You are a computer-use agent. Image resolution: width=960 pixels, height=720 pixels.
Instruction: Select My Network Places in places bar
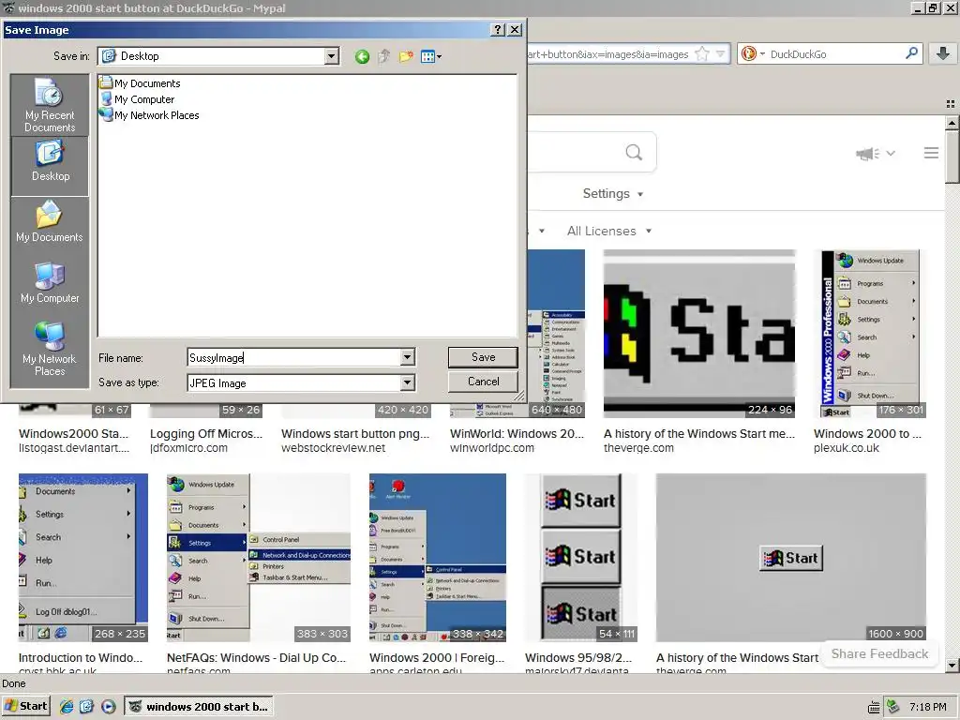50,349
